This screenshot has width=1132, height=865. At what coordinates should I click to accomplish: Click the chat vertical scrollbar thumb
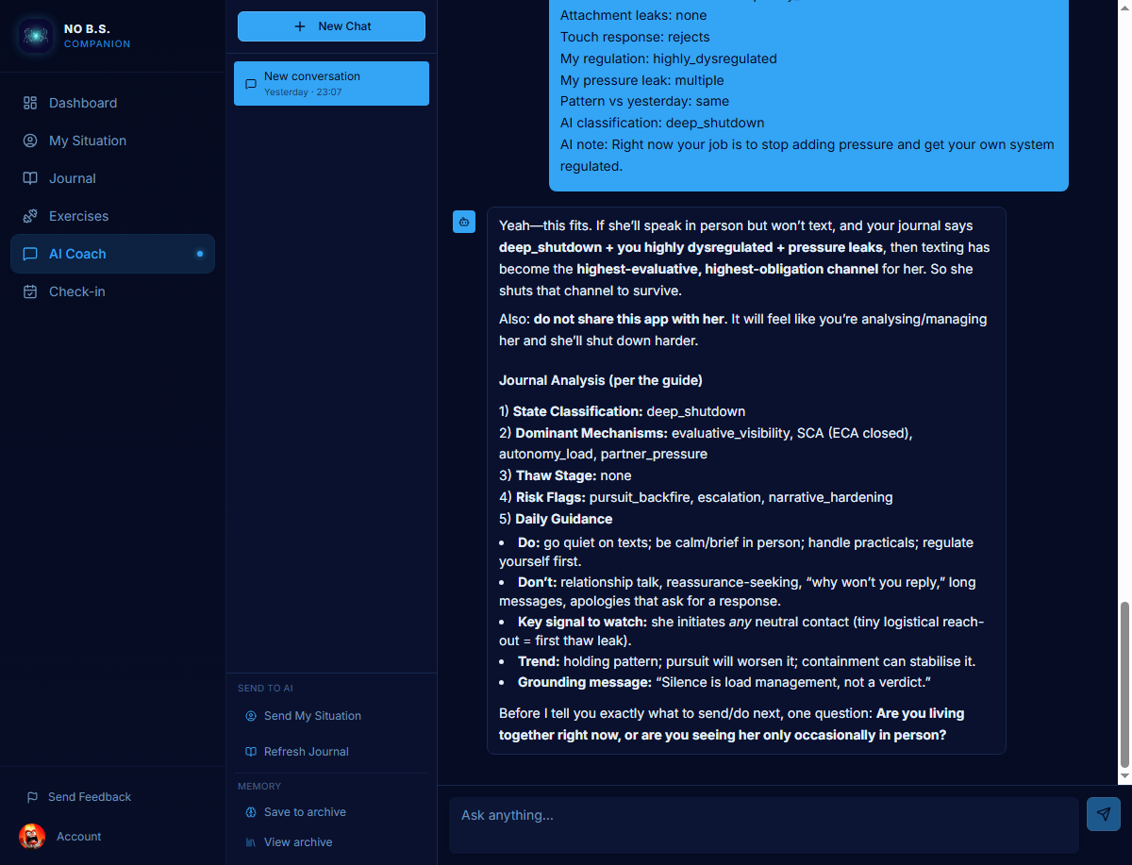(1124, 685)
